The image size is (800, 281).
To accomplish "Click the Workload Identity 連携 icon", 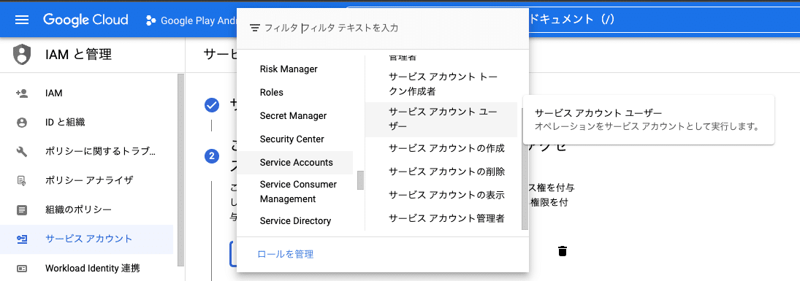I will click(x=21, y=269).
